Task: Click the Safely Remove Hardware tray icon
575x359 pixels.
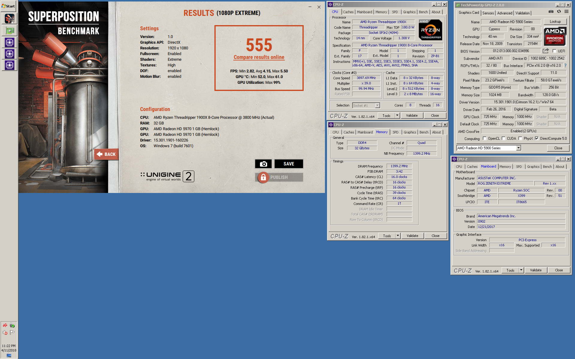Action: click(x=12, y=325)
